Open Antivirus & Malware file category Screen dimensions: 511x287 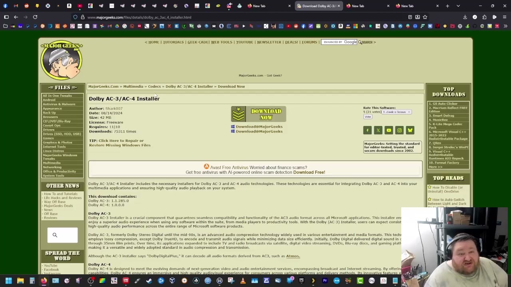click(59, 104)
